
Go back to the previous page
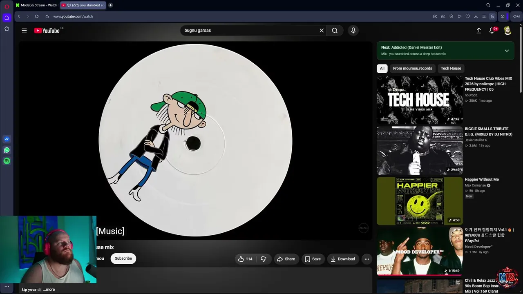19,16
